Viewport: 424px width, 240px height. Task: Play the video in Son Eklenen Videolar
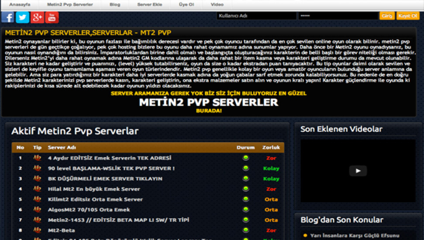(x=358, y=171)
